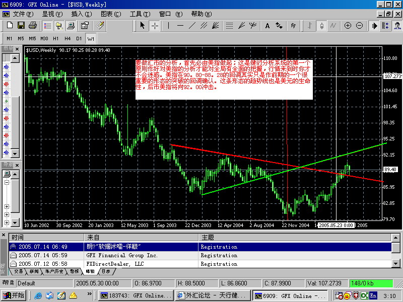403x302 pixels.
Task: Open the 工具(T) menu
Action: click(140, 14)
